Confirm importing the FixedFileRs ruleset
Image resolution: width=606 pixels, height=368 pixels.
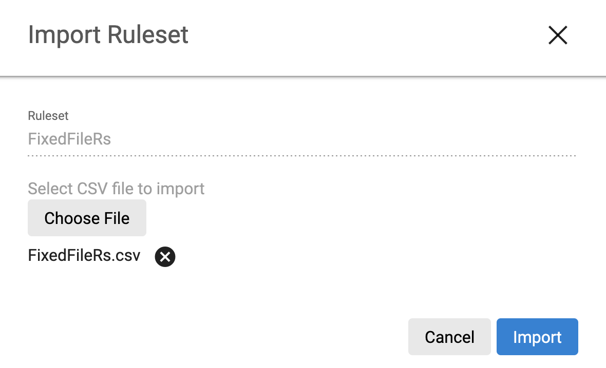click(537, 337)
